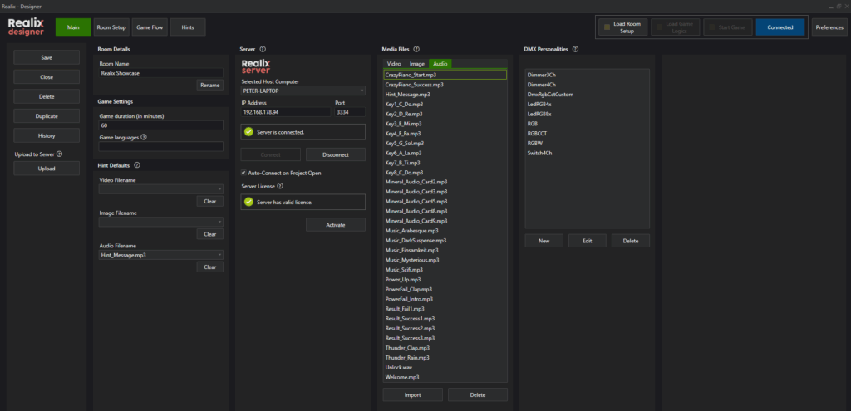Open Preferences

[829, 27]
